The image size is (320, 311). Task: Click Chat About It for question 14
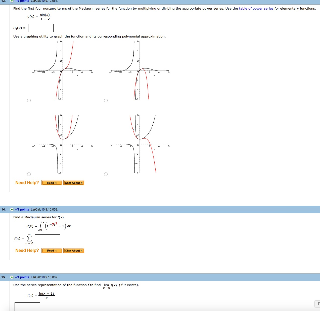pos(74,250)
